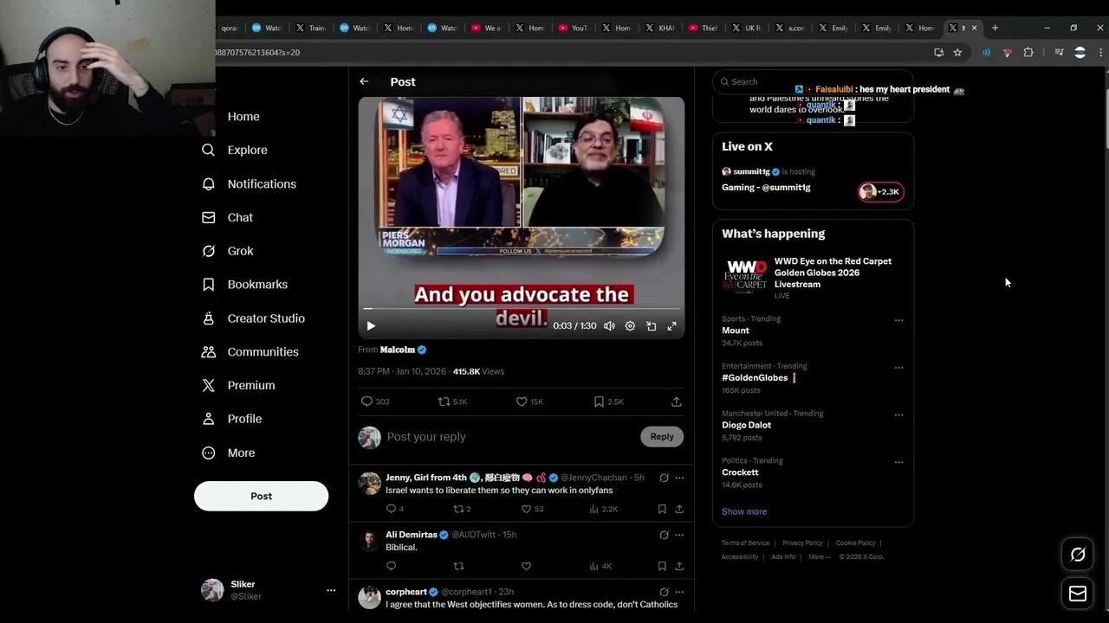Open corpheart reply options menu

(x=679, y=592)
